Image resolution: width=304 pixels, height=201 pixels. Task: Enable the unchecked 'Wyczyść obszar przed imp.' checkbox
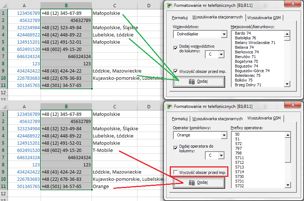[x=176, y=172]
